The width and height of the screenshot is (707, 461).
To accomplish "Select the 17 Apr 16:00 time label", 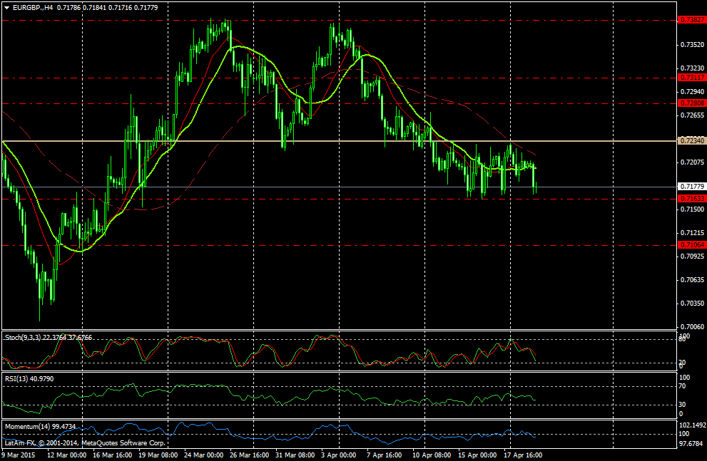I will tap(522, 454).
